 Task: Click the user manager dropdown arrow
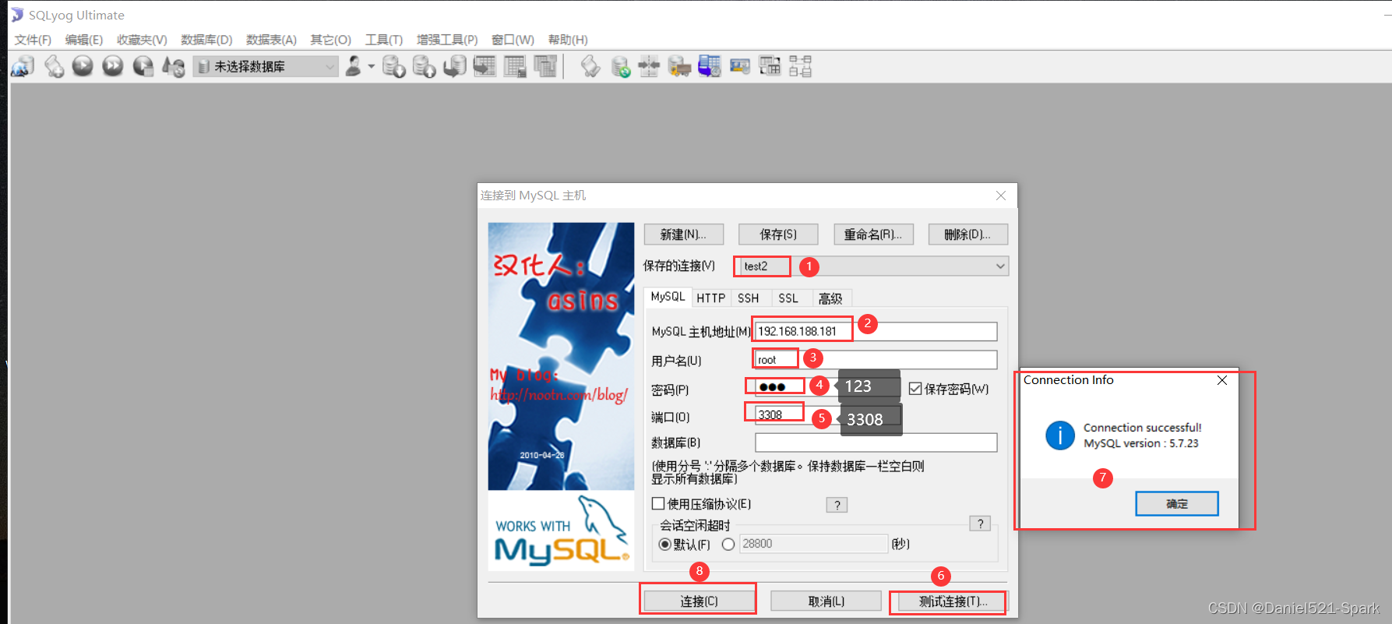pos(371,66)
